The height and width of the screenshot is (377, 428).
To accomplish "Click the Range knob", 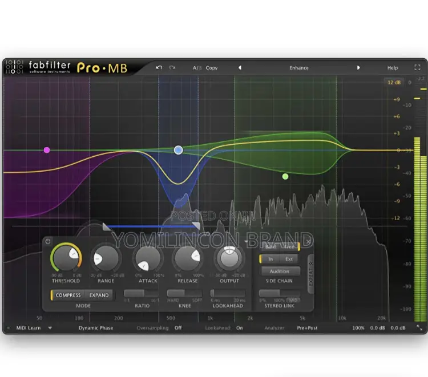I will (x=106, y=258).
